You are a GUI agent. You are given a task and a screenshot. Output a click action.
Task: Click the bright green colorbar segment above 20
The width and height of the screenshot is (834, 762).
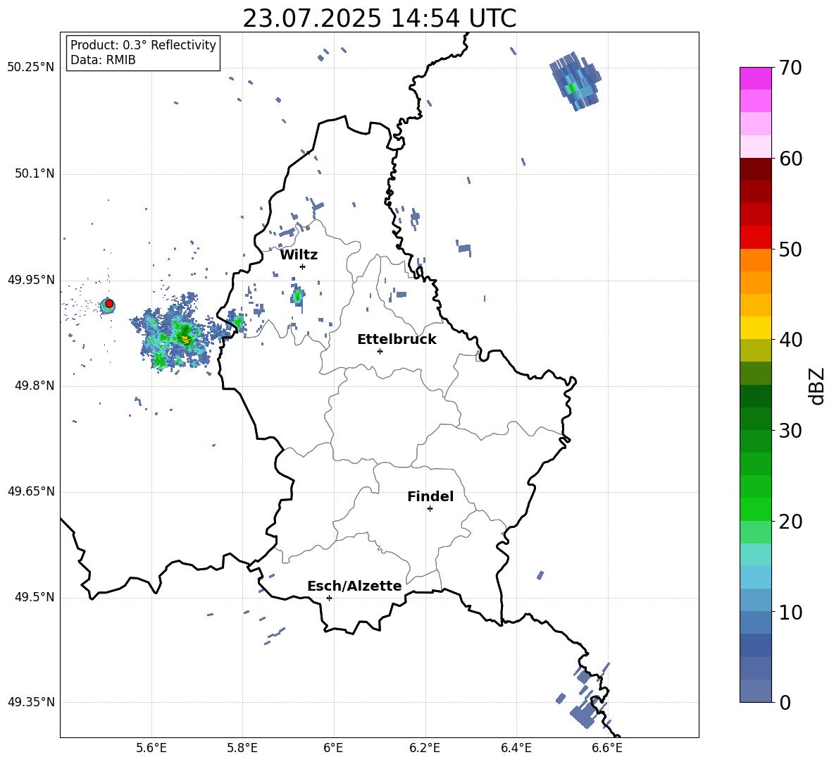tap(756, 509)
